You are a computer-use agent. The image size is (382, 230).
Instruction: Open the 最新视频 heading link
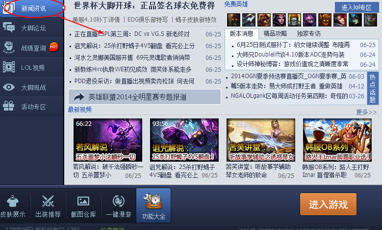79,110
